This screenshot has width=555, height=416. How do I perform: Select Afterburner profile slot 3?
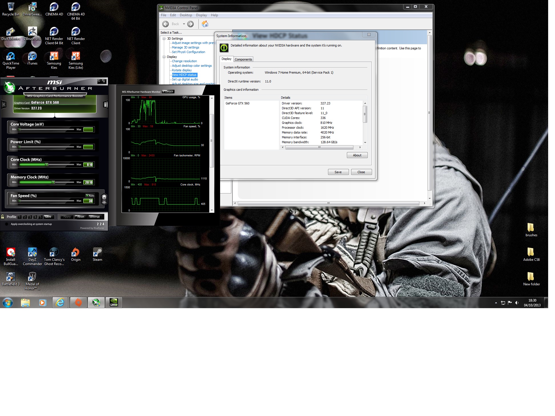point(30,217)
